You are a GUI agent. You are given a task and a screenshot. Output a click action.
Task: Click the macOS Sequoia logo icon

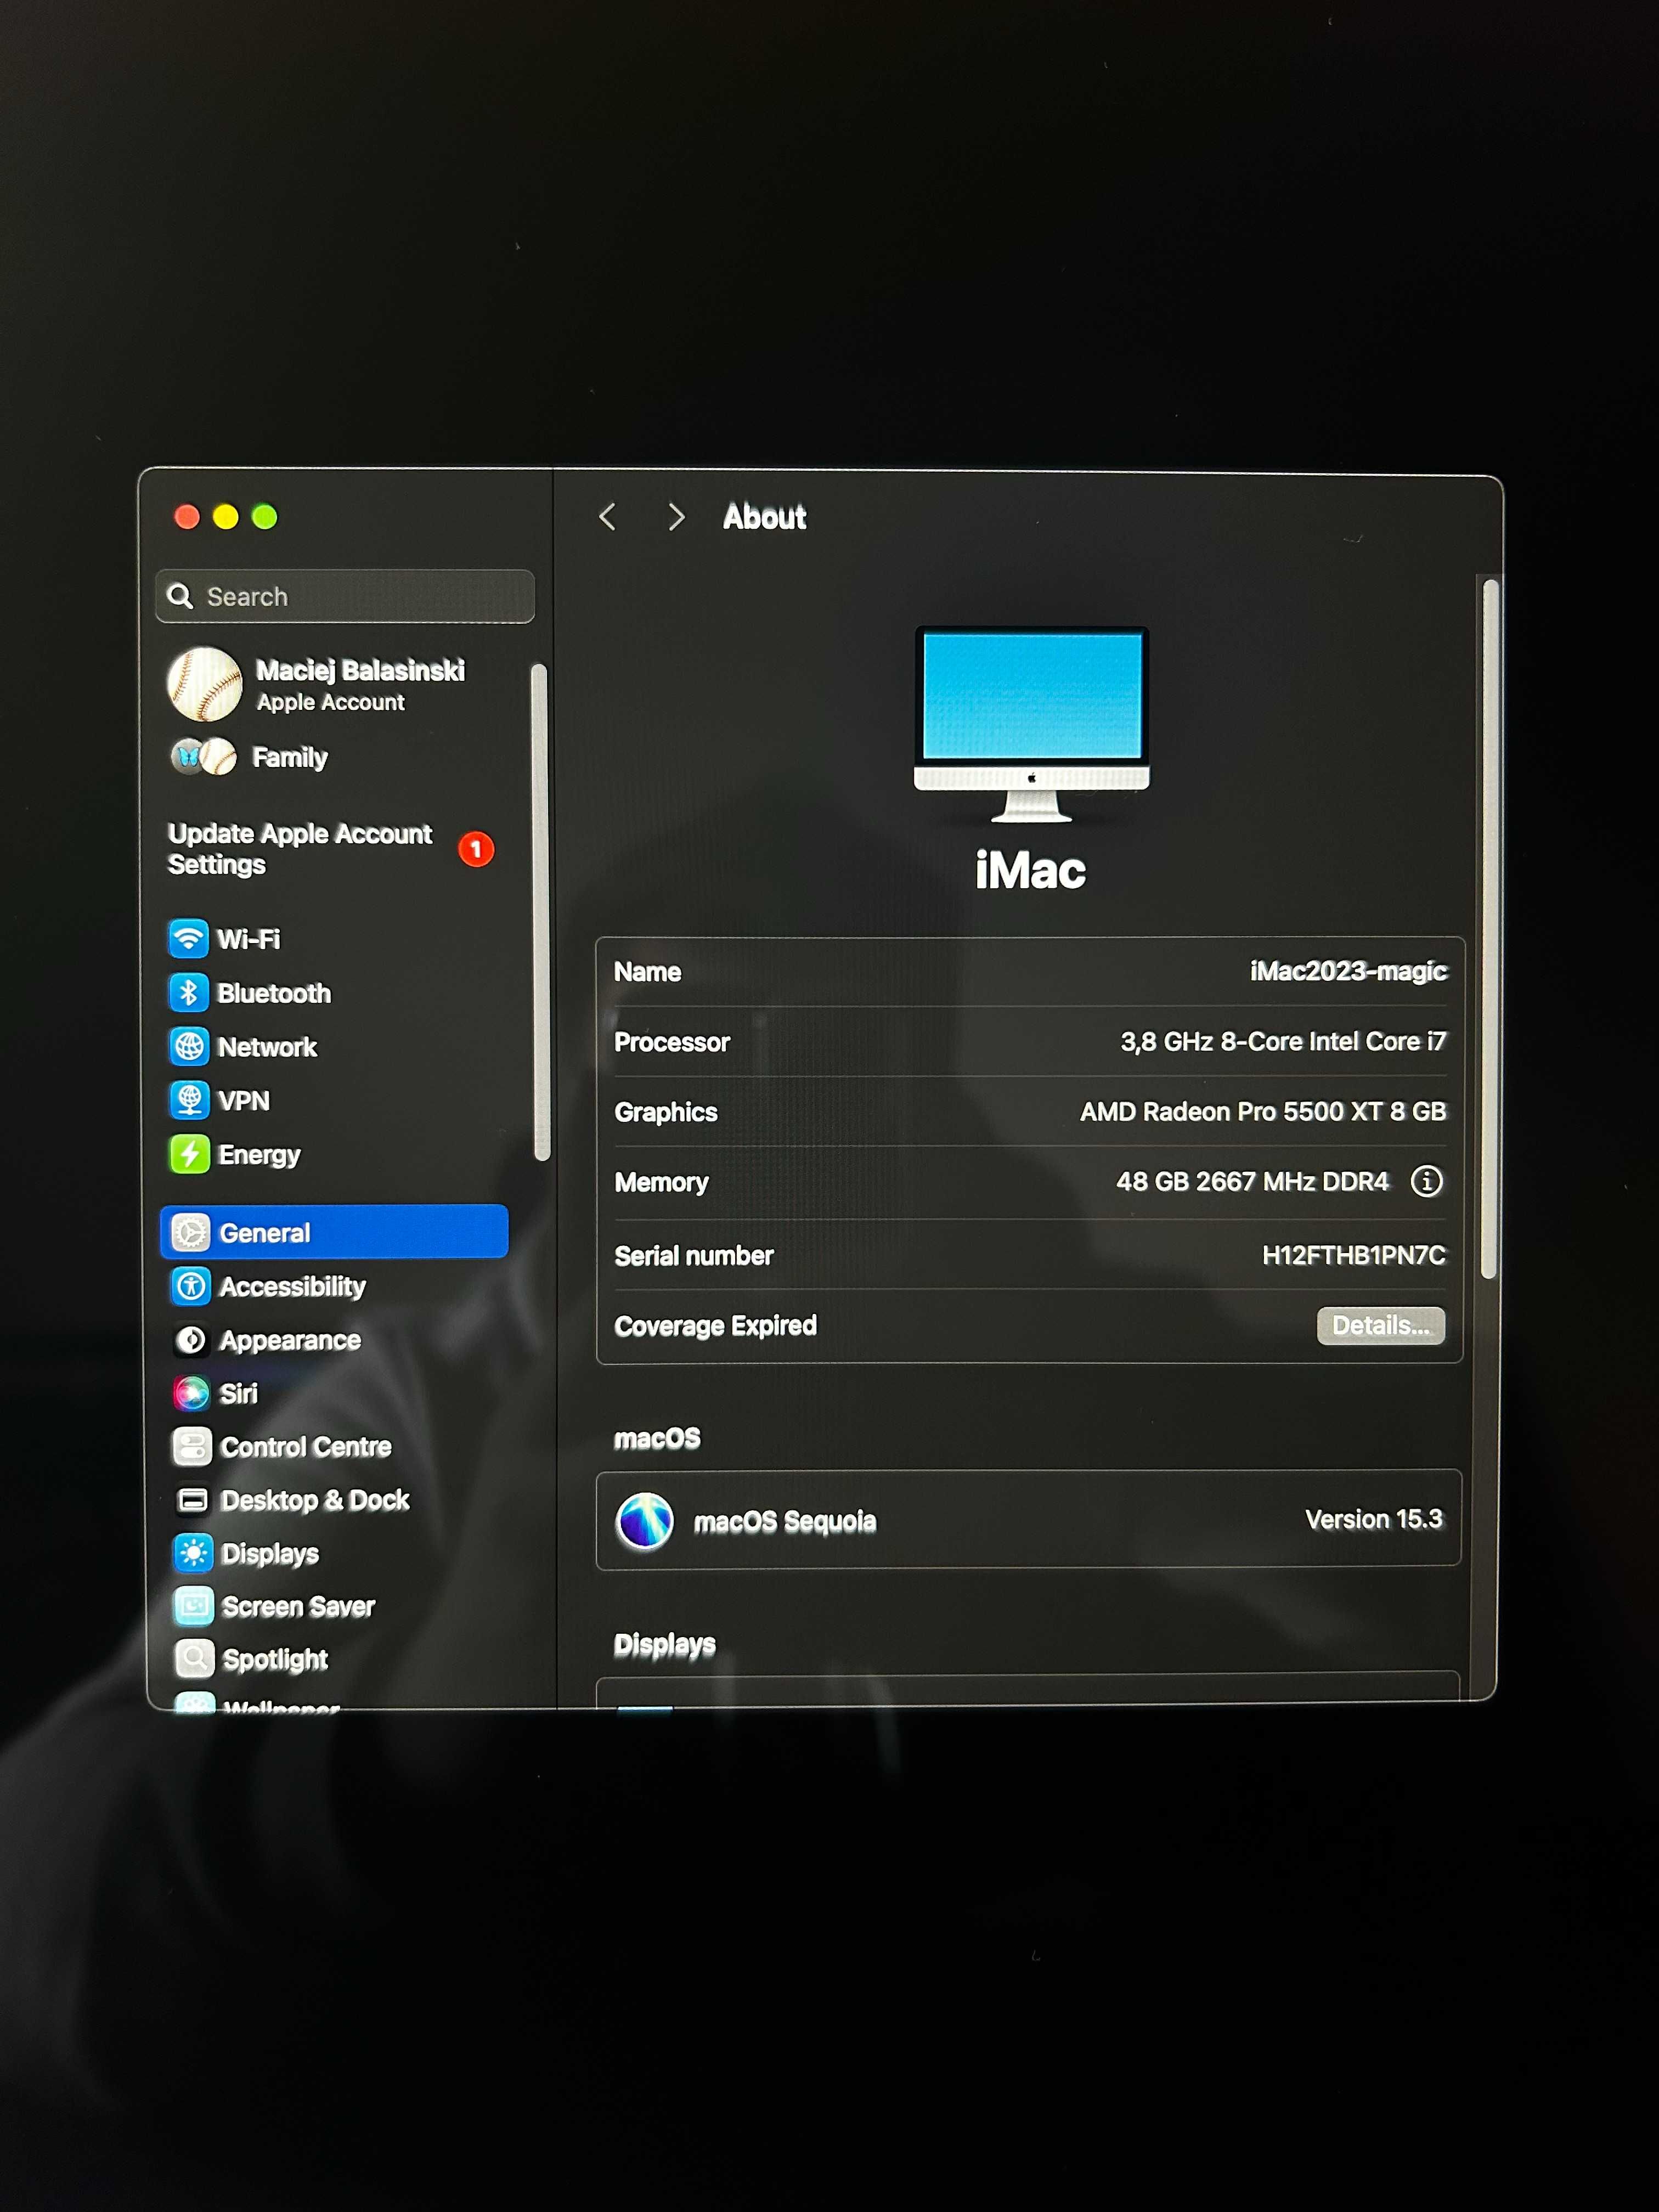pyautogui.click(x=645, y=1520)
